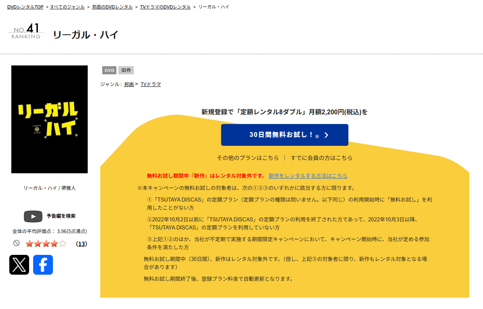Image resolution: width=483 pixels, height=309 pixels.
Task: Share this title on X
Action: (x=19, y=265)
